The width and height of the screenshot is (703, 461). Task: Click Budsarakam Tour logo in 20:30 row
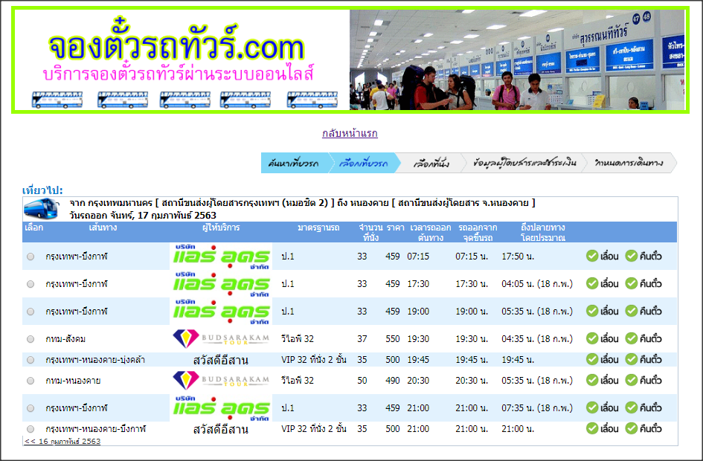(221, 381)
